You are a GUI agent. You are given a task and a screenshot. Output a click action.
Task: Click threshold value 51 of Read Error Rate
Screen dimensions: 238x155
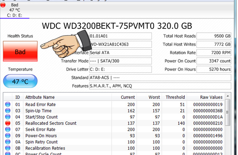click(x=182, y=104)
